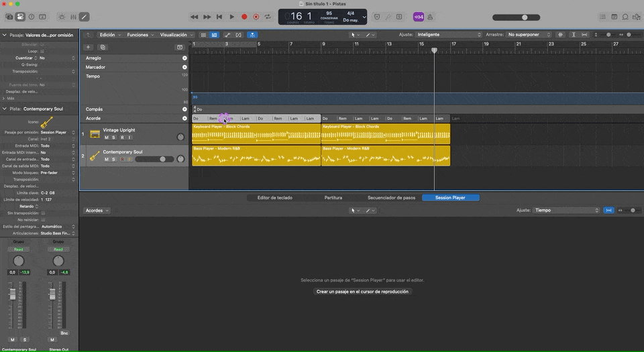The width and height of the screenshot is (644, 352).
Task: Click the tuner icon in control bar
Action: point(388,17)
